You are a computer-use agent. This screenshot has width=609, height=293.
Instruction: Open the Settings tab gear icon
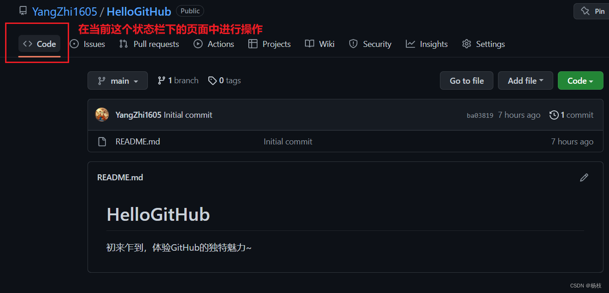[467, 44]
